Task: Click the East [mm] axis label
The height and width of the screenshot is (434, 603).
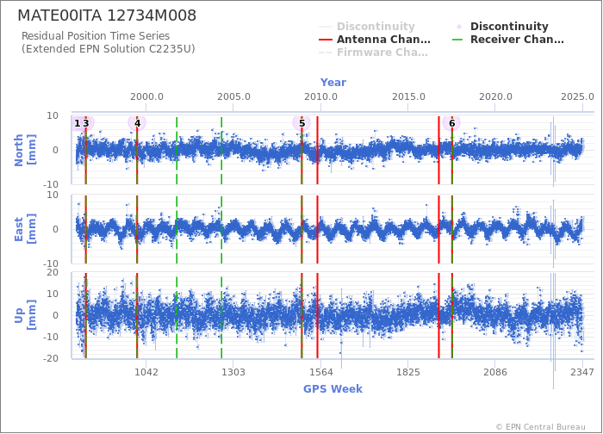Action: [x=25, y=230]
